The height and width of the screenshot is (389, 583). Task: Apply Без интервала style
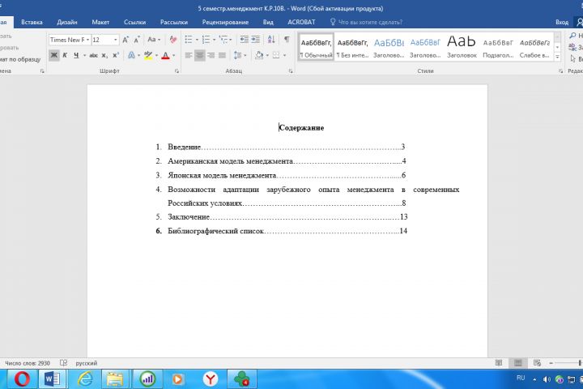(352, 47)
